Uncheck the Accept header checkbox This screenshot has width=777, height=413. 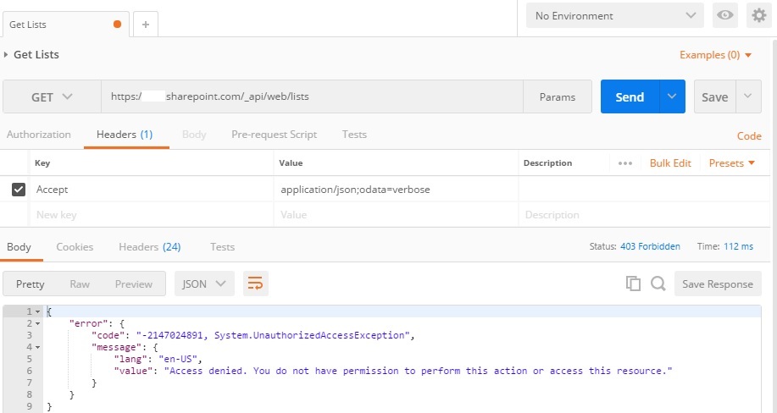[x=19, y=190]
